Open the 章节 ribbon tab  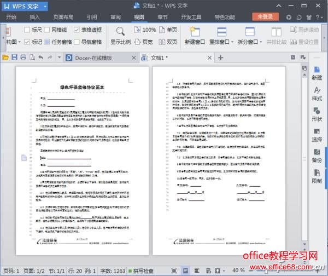pyautogui.click(x=162, y=17)
